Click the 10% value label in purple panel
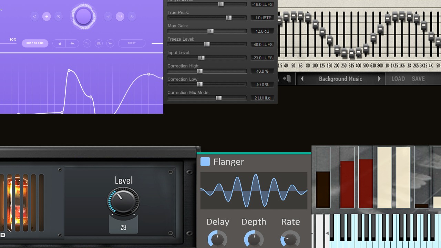 point(13,40)
